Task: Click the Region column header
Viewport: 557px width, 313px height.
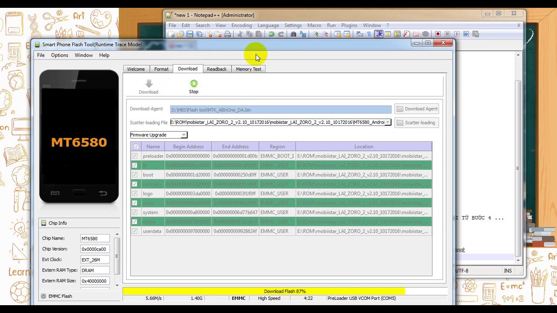Action: (x=277, y=147)
